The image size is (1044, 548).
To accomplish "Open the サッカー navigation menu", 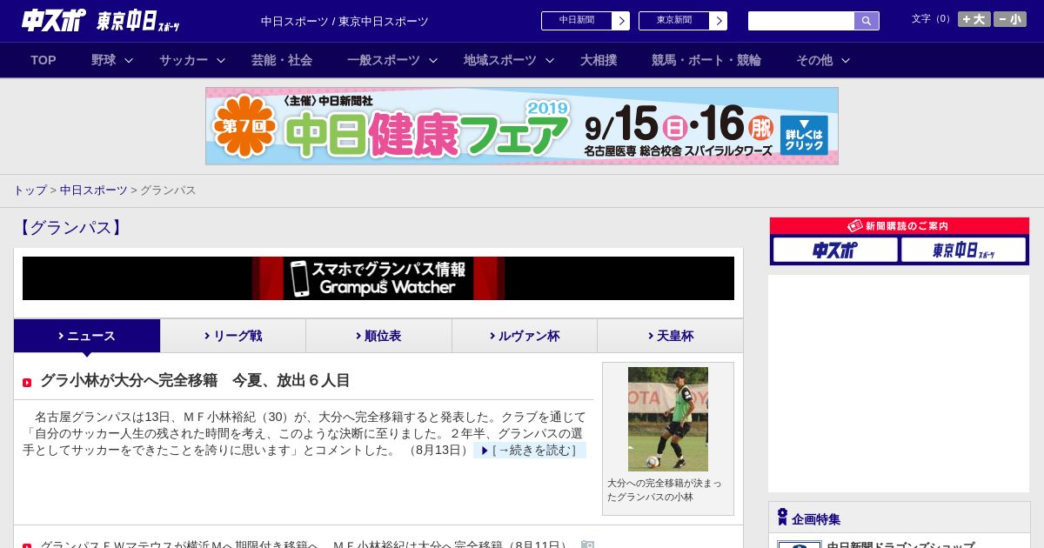I will coord(184,60).
